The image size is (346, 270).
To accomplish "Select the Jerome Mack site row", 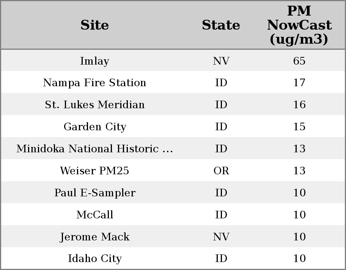I will 94,237.
